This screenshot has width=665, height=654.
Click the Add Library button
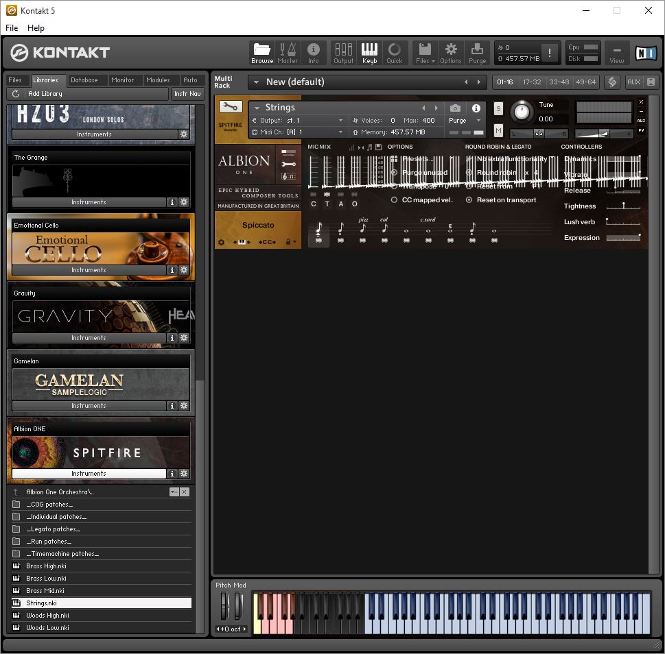[45, 94]
